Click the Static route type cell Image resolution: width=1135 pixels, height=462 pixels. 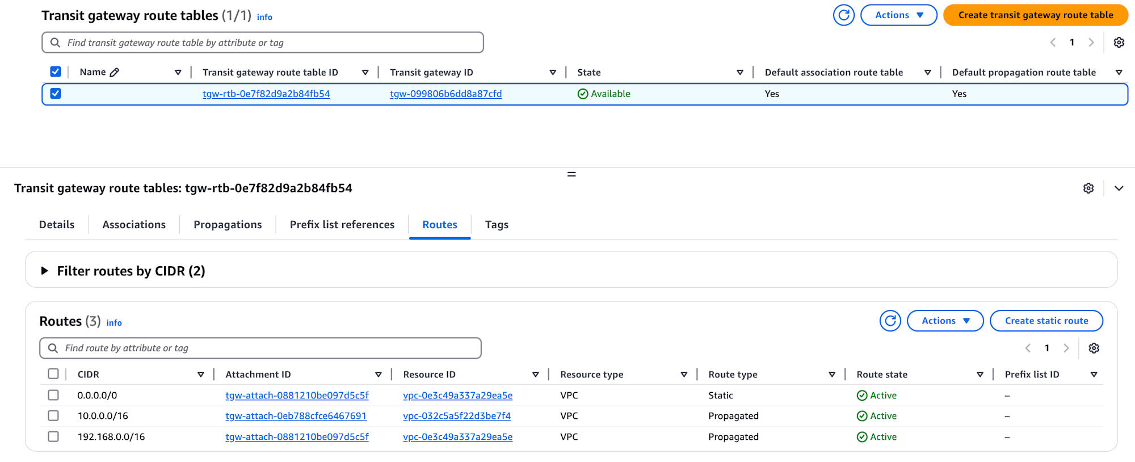point(721,396)
